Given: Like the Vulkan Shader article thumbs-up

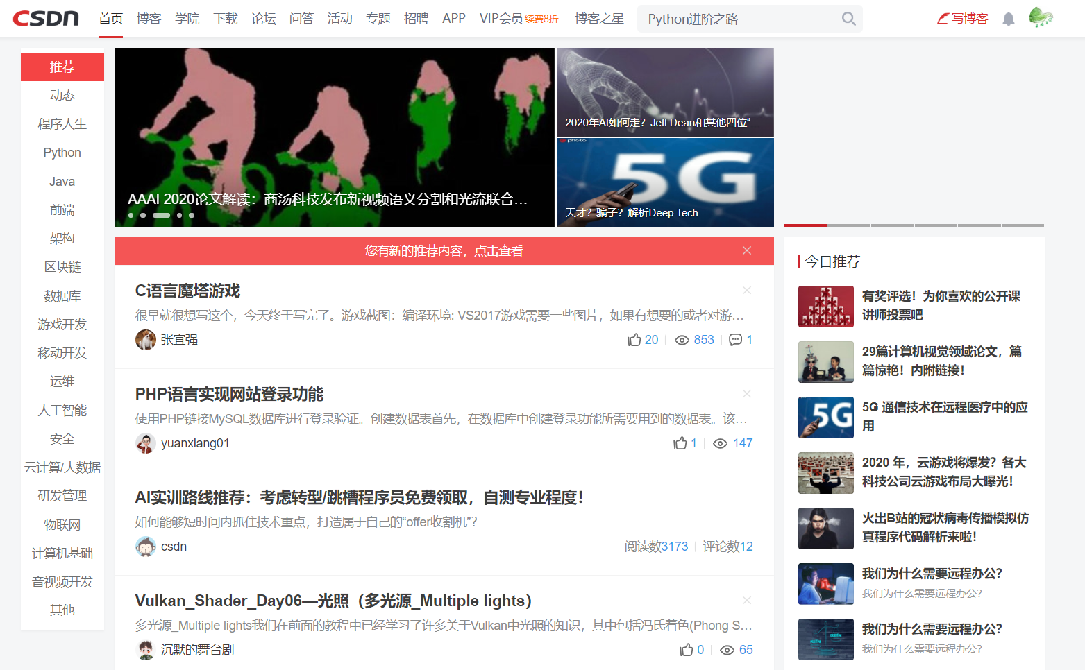Looking at the screenshot, I should pyautogui.click(x=687, y=650).
